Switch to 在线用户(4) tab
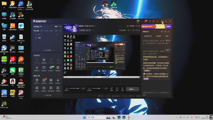This screenshot has width=213, height=120. pyautogui.click(x=148, y=36)
